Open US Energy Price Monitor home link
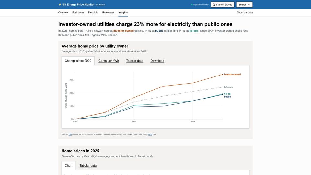The height and width of the screenshot is (175, 311). (x=78, y=4)
